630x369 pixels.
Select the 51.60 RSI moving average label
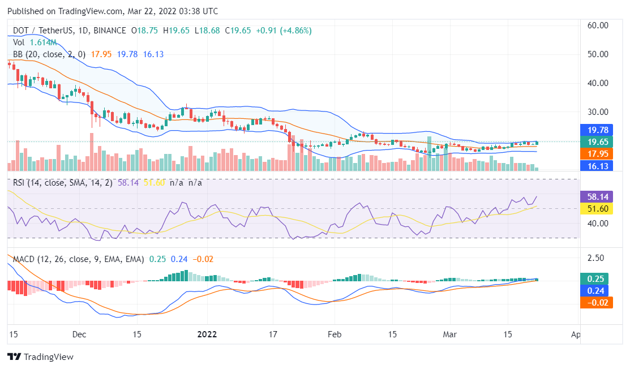(x=597, y=209)
